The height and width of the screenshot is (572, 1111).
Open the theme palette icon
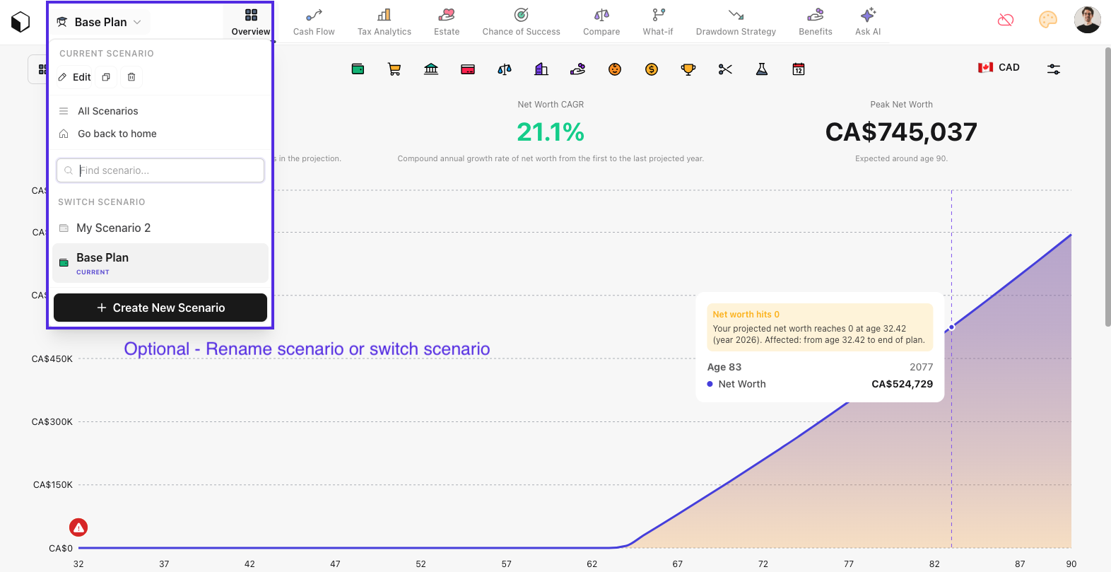click(1047, 20)
